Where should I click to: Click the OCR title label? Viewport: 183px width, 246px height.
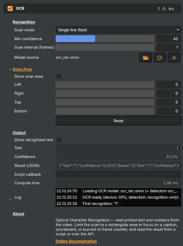click(x=20, y=8)
